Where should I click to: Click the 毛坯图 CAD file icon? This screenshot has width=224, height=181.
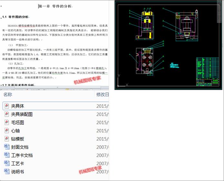[7, 122]
